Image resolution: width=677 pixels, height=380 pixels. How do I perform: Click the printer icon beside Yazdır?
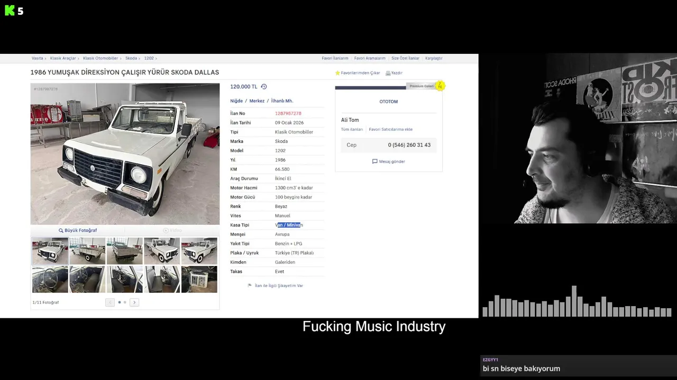pos(388,73)
